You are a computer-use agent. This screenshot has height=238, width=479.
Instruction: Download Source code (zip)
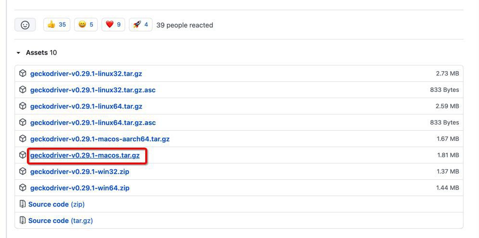click(57, 204)
